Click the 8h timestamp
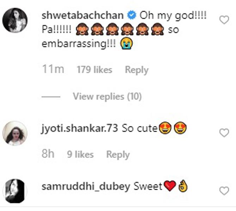 point(49,154)
